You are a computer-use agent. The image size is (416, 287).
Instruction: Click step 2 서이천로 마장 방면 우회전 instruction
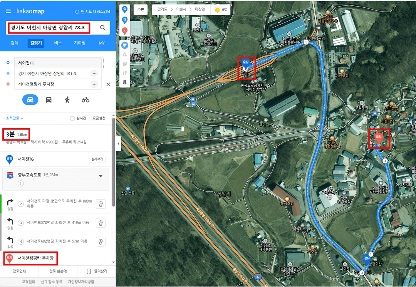(59, 203)
